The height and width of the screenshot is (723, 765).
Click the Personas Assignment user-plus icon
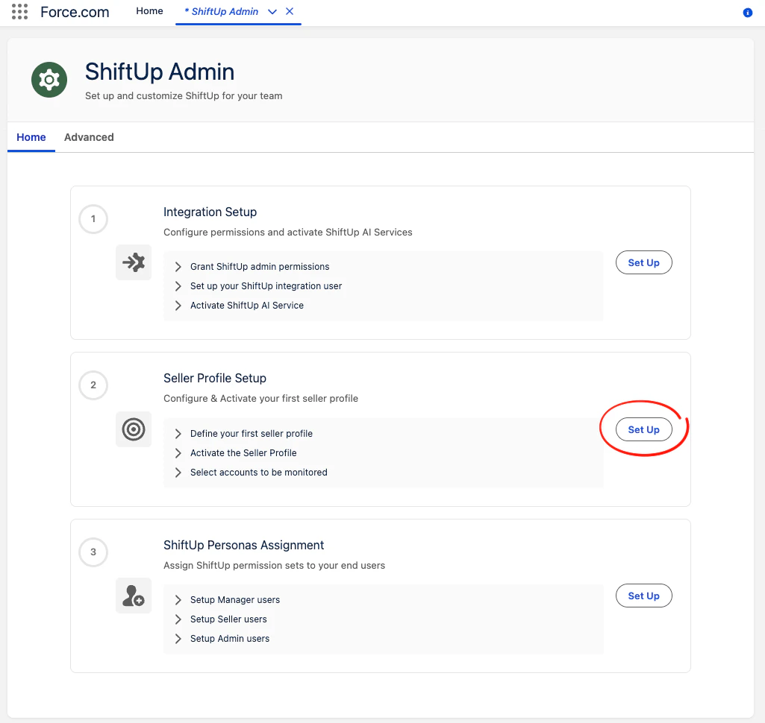134,596
